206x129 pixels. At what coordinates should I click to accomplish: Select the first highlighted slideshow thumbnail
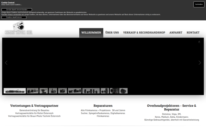pyautogui.click(x=15, y=91)
